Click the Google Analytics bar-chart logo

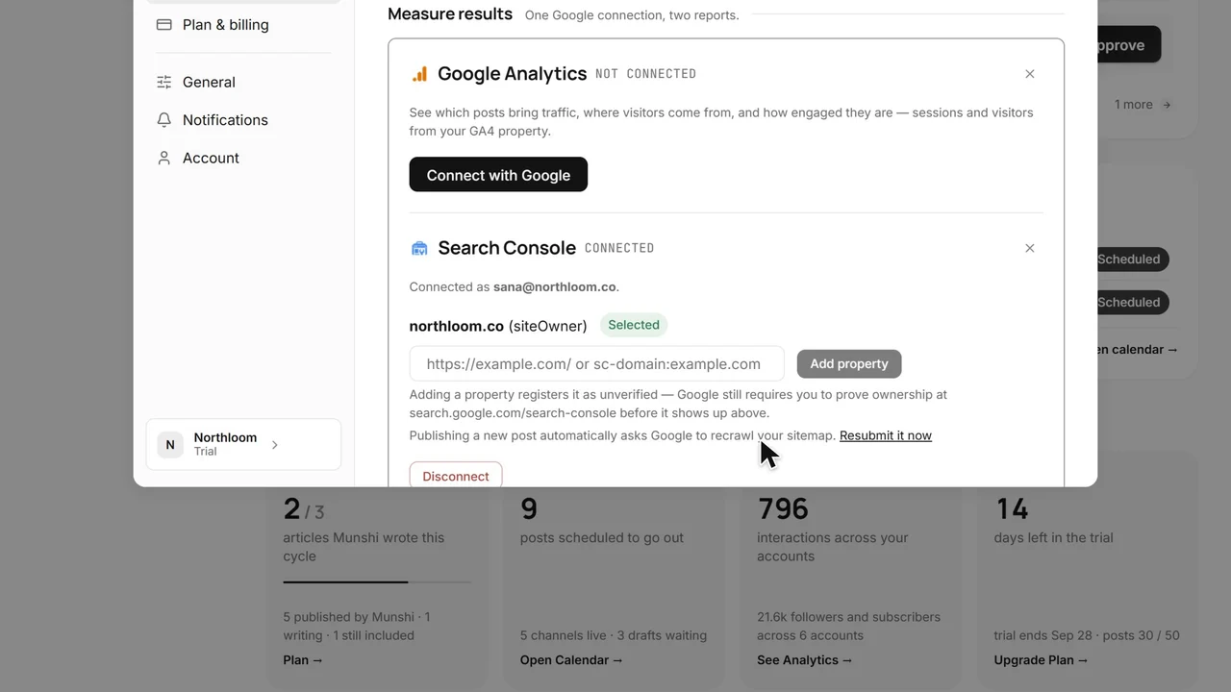[419, 74]
